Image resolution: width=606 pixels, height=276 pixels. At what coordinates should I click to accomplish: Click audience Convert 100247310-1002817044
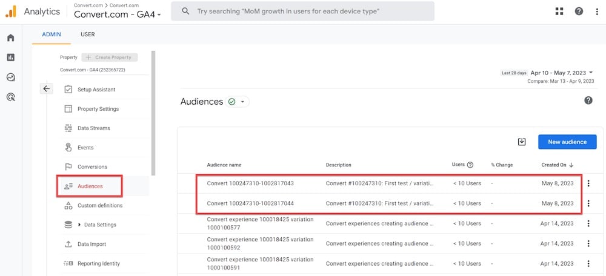(x=250, y=203)
